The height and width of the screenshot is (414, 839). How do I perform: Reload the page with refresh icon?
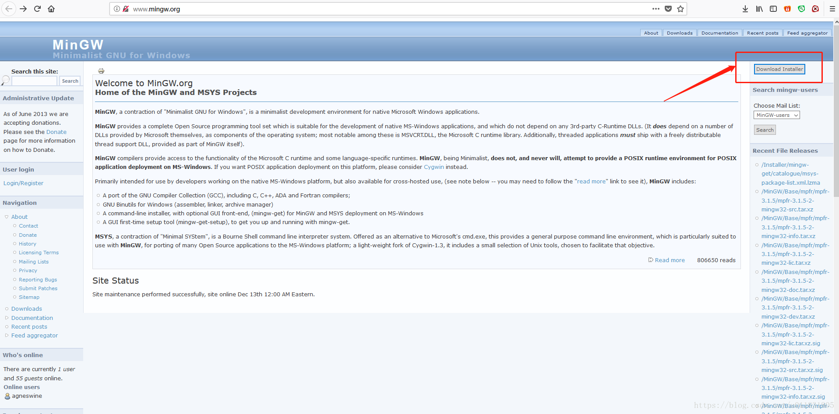(x=37, y=9)
